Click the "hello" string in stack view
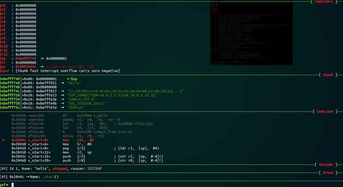 click(74, 83)
